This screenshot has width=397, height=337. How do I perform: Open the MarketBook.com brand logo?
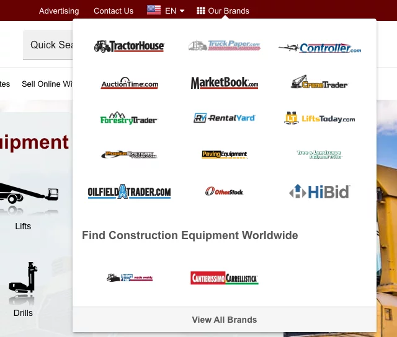coord(225,83)
